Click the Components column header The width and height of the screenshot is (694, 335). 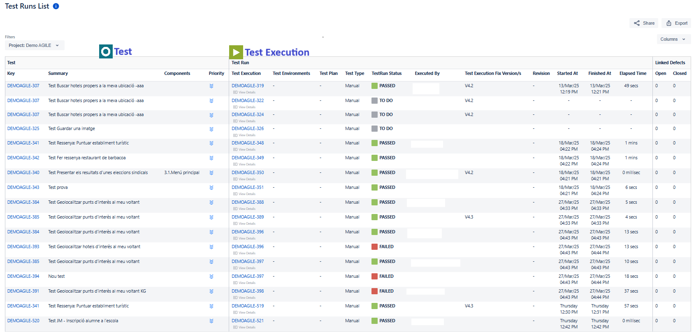177,73
